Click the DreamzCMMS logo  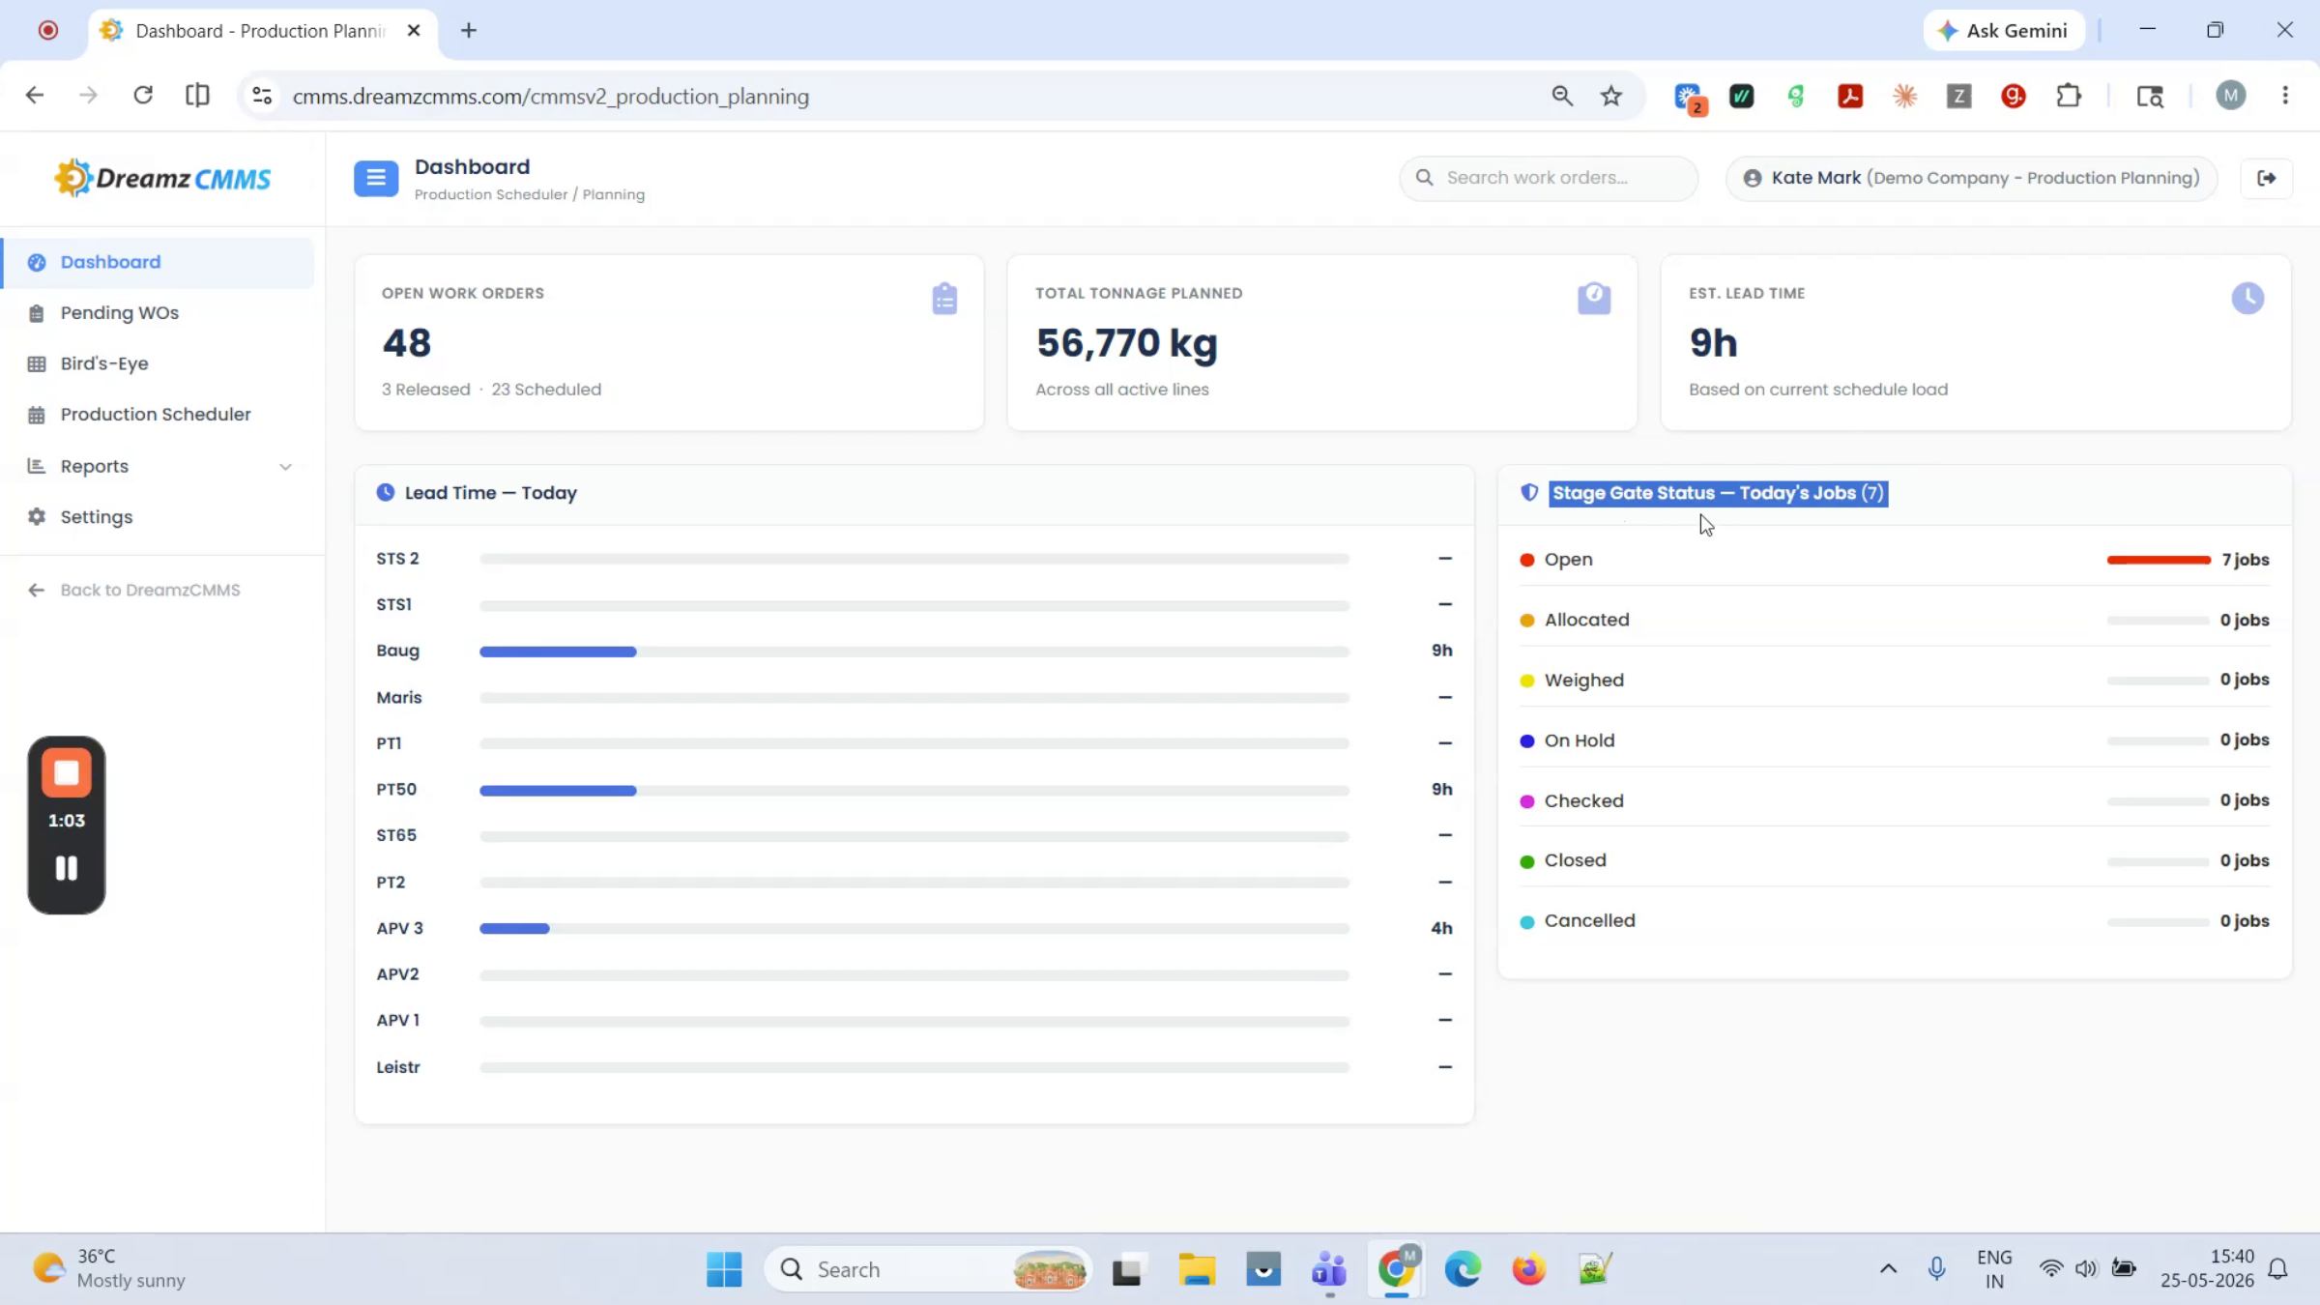[x=162, y=178]
